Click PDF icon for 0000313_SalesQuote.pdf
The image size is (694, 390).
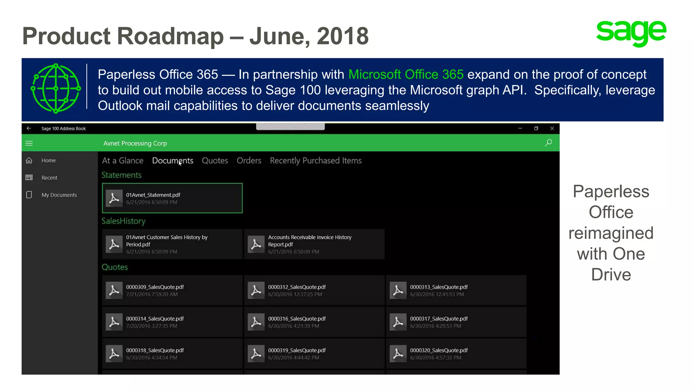tap(398, 290)
